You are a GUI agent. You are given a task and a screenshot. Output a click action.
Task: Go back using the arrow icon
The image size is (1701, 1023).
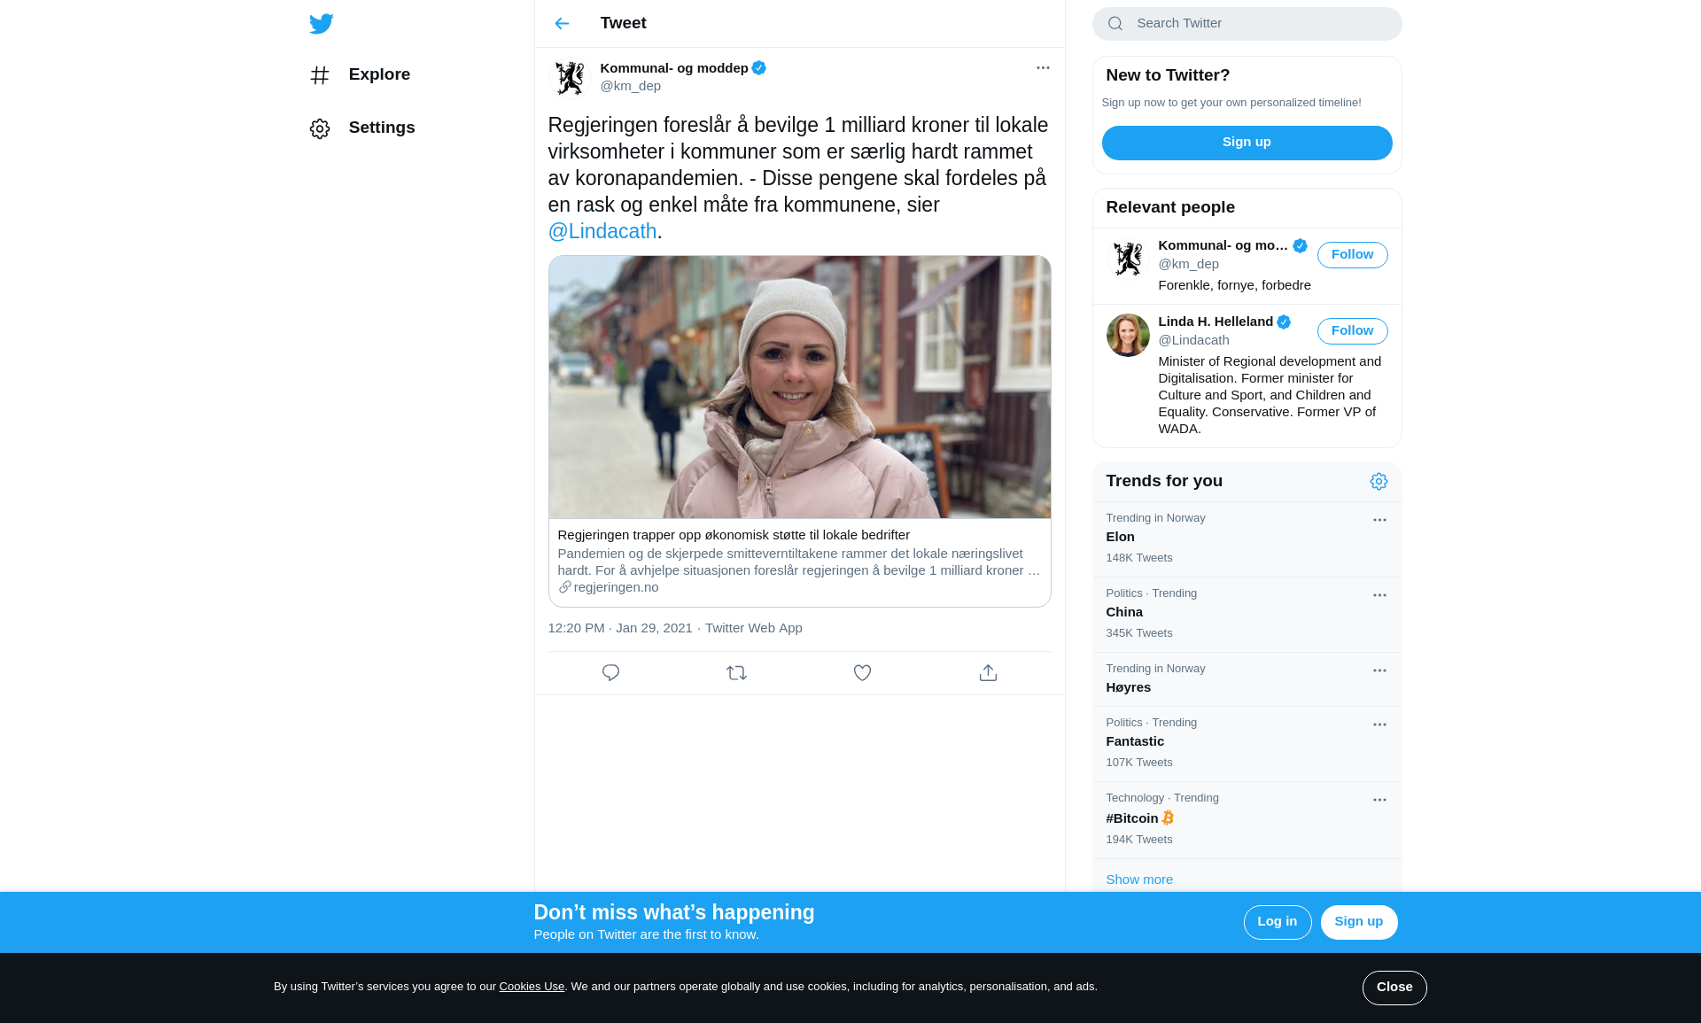(x=562, y=24)
